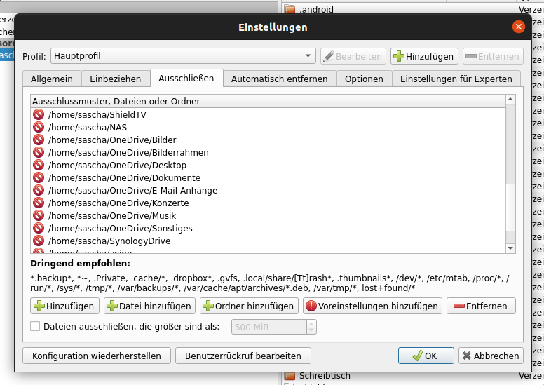The width and height of the screenshot is (544, 385).
Task: Enable Dateien ausschließen size limit checkbox
Action: [x=35, y=326]
